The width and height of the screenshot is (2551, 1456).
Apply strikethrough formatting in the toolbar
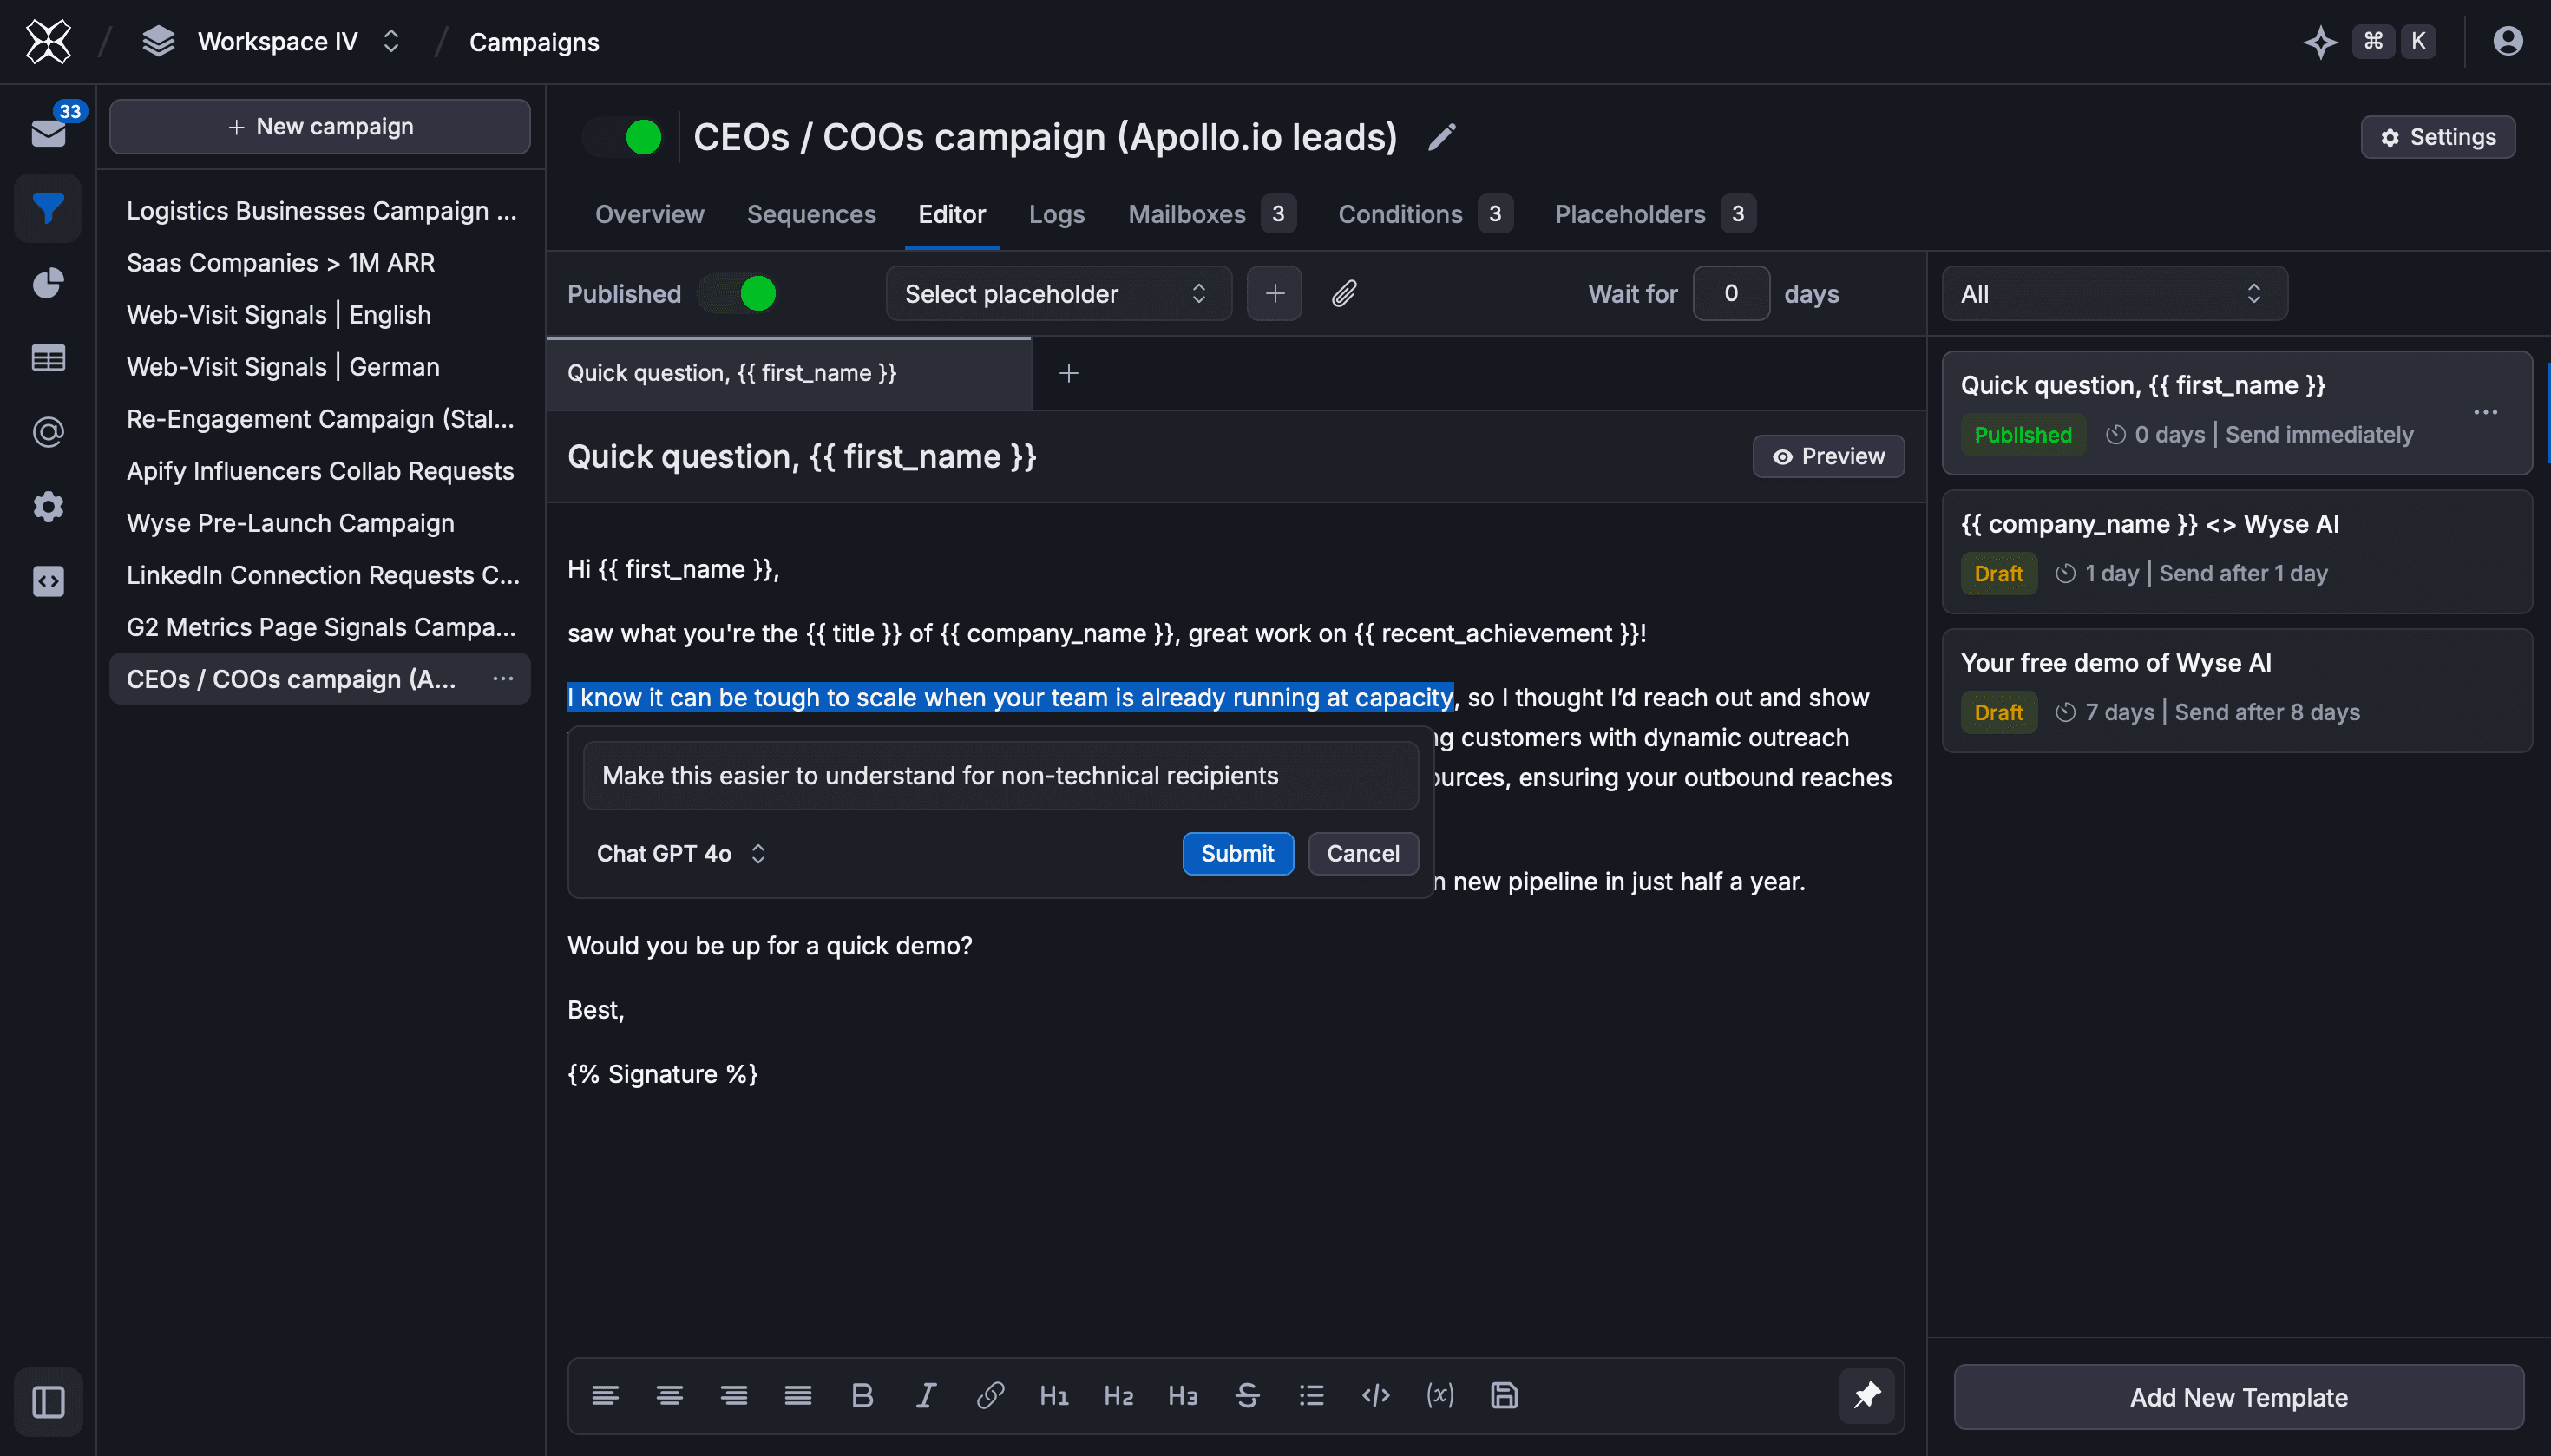(x=1247, y=1395)
